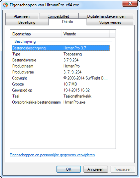Click the value HitmanPro 3.7
Viewport: 140px width, 178px height.
[75, 48]
